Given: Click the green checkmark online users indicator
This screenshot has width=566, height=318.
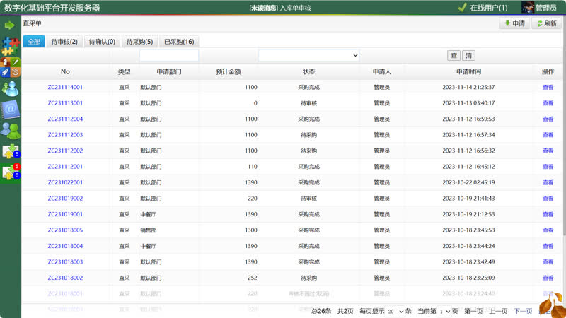Looking at the screenshot, I should tap(462, 8).
